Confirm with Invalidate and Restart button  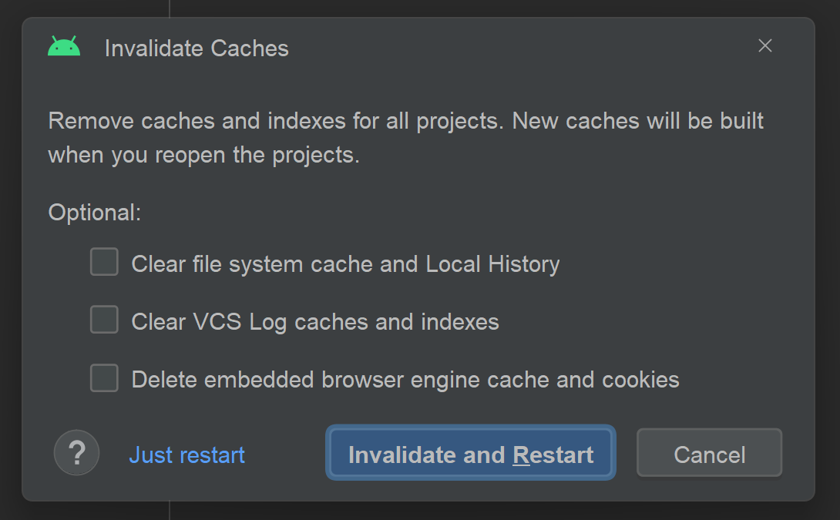[x=471, y=453]
